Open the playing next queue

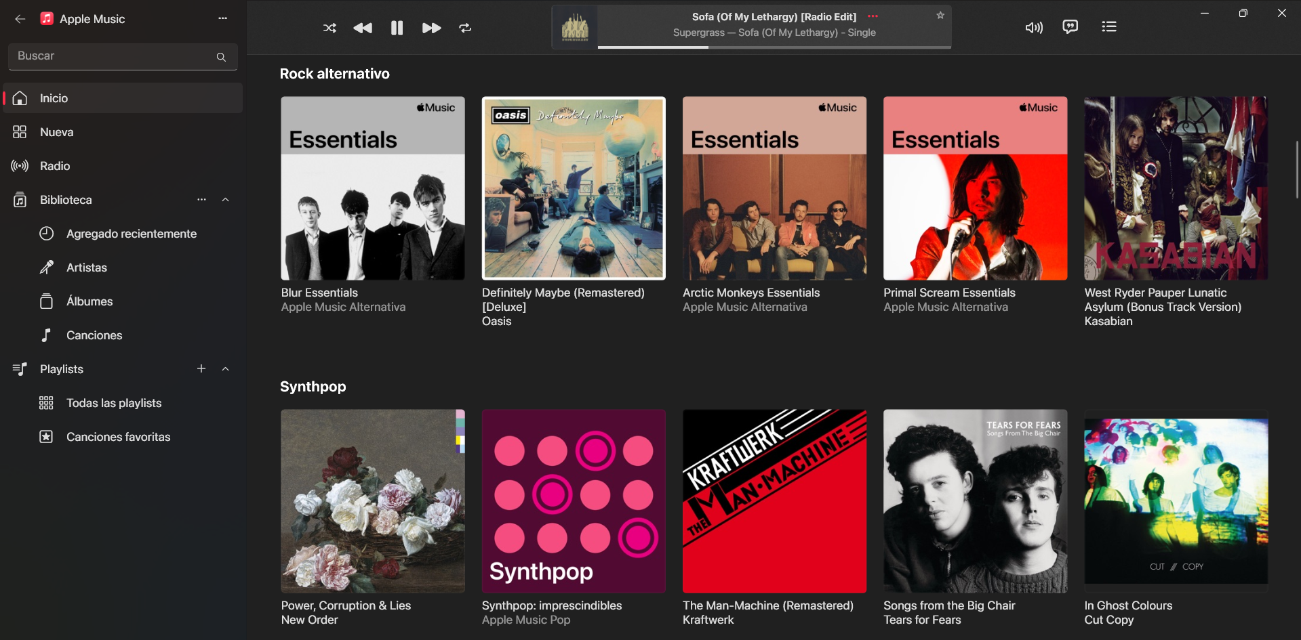coord(1109,27)
